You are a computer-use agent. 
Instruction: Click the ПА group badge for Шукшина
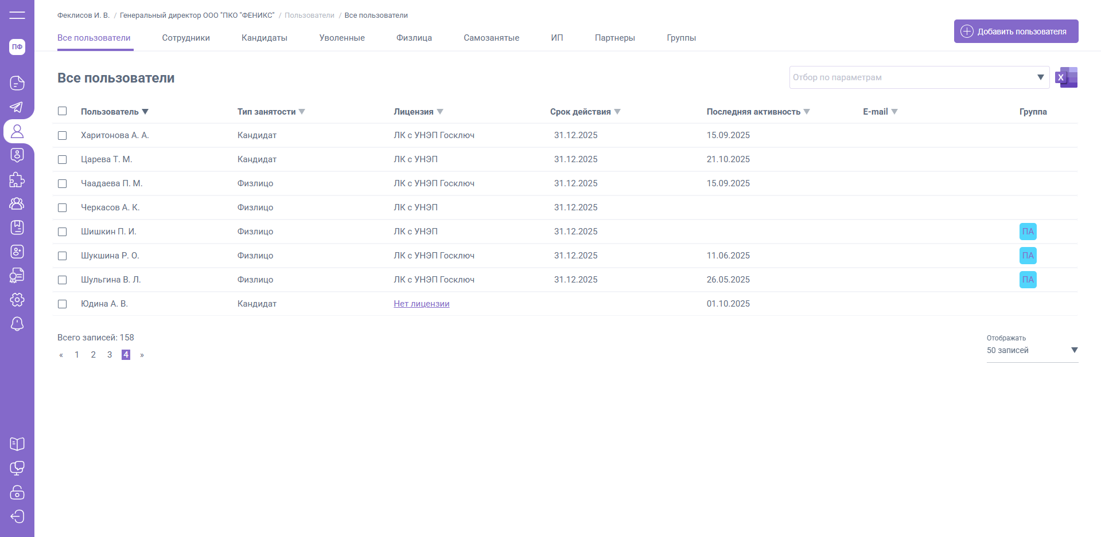1028,256
